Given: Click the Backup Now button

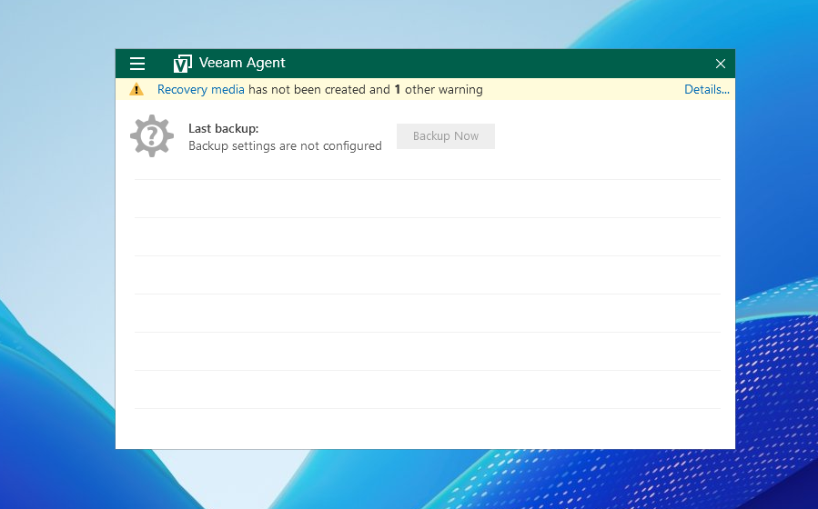Looking at the screenshot, I should pyautogui.click(x=446, y=136).
